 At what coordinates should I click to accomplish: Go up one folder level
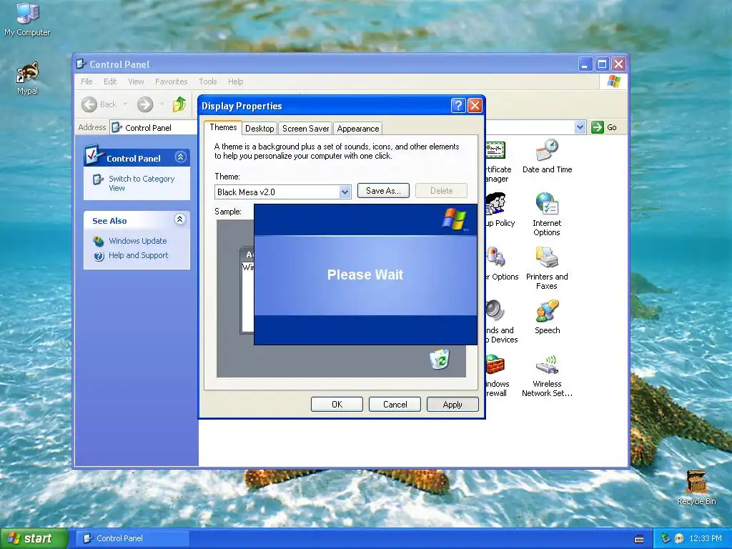coord(179,104)
